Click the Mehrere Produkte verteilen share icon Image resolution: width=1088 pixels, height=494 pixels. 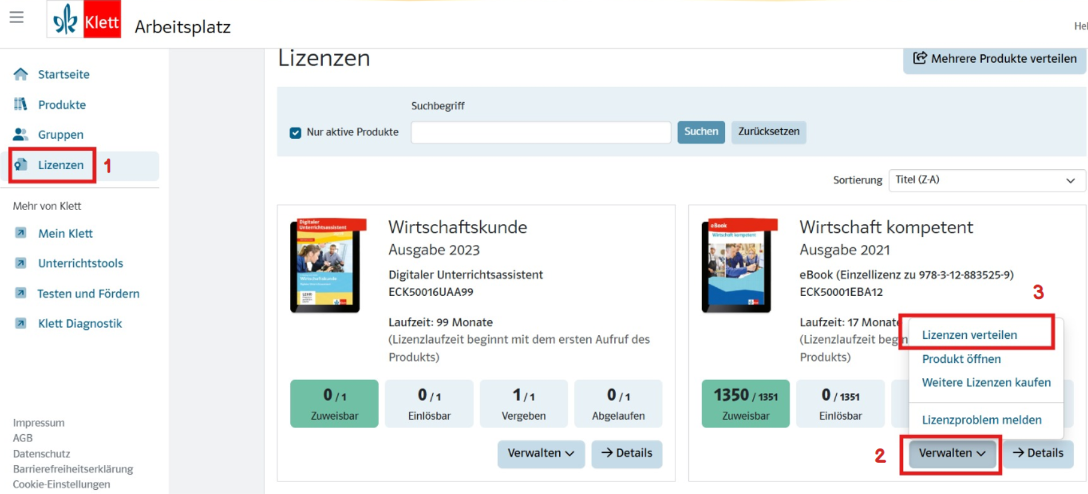[920, 58]
